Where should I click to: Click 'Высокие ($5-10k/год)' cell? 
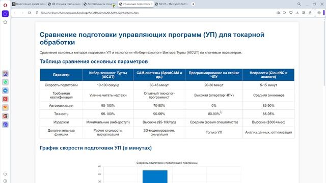point(159,122)
